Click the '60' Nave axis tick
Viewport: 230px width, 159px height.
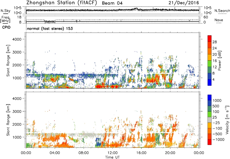click(206, 17)
